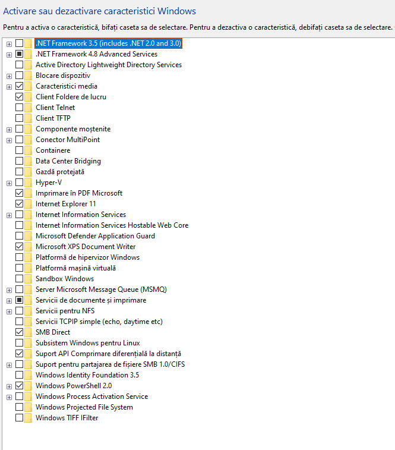
Task: Select Suport API Comprimare diferențială la distanță
Action: [108, 354]
